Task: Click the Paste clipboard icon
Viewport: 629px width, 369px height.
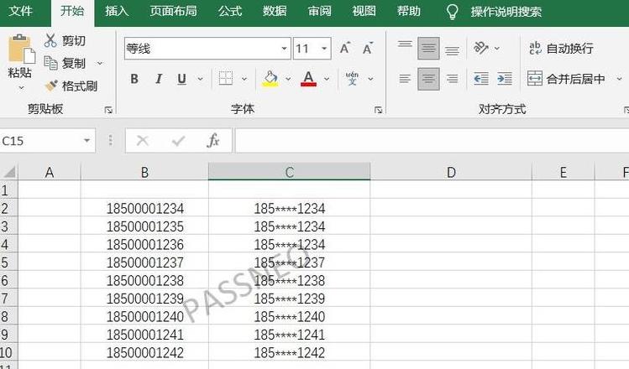Action: click(x=21, y=49)
